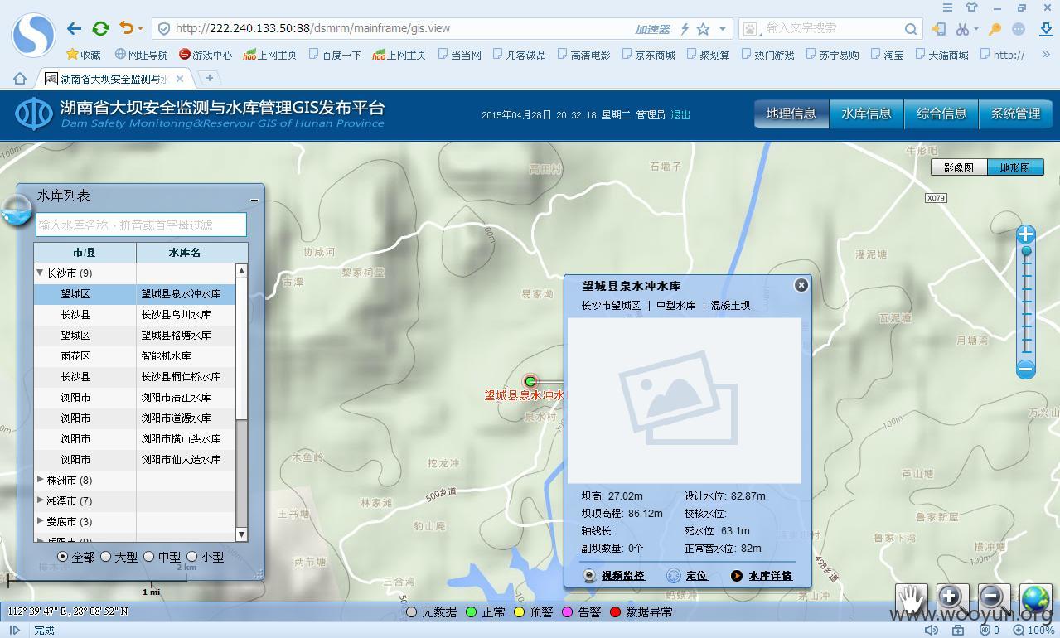Screen dimensions: 1060x638
Task: Select the zoom-out magnifier map tool
Action: [993, 598]
